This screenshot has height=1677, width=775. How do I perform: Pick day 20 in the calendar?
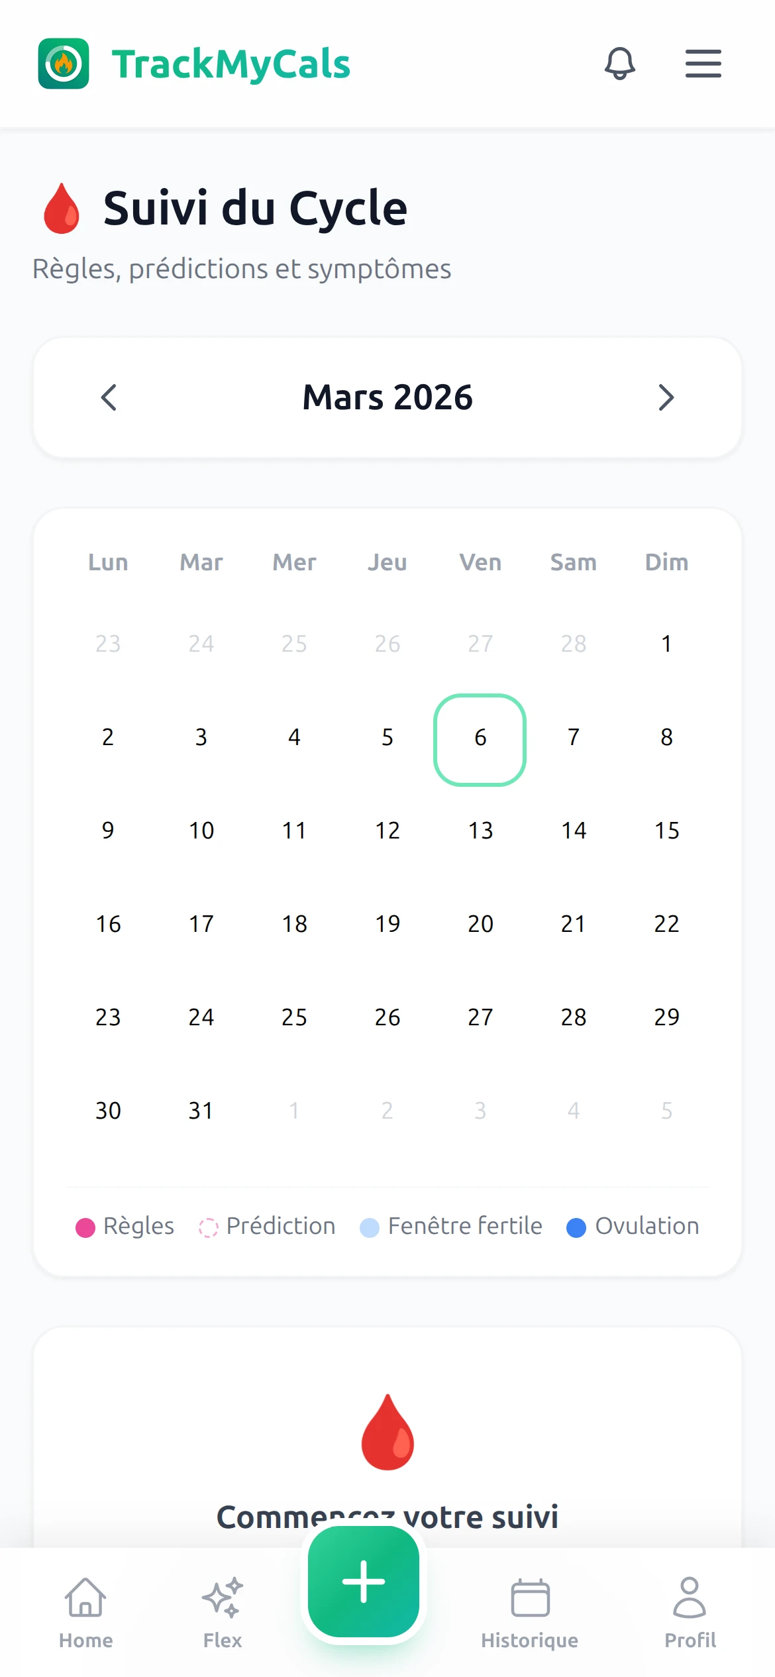pyautogui.click(x=480, y=924)
